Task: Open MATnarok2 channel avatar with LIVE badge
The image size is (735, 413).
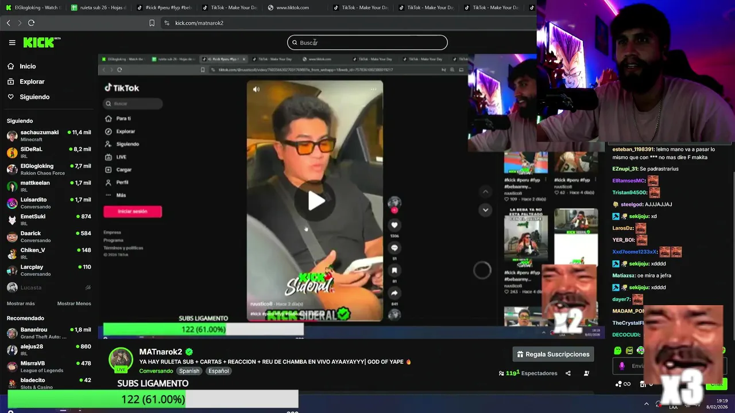Action: (121, 360)
